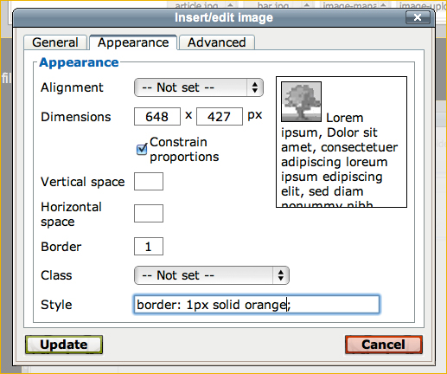Switch to the General tab
This screenshot has width=447, height=374.
tap(55, 42)
